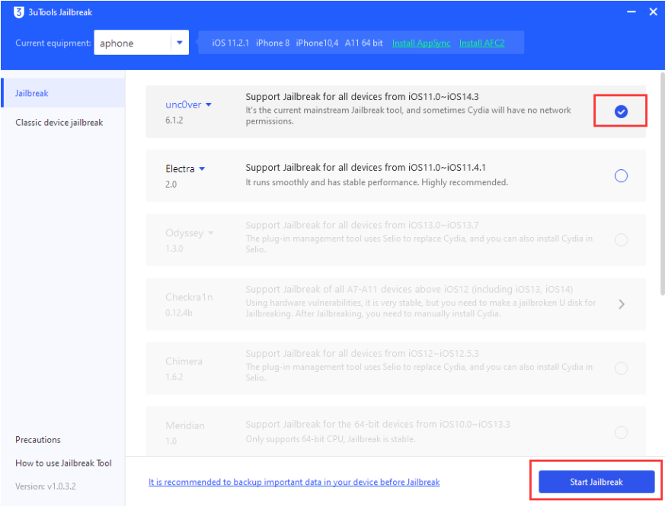Image resolution: width=665 pixels, height=507 pixels.
Task: Choose the Chimera radio button
Action: tap(621, 368)
